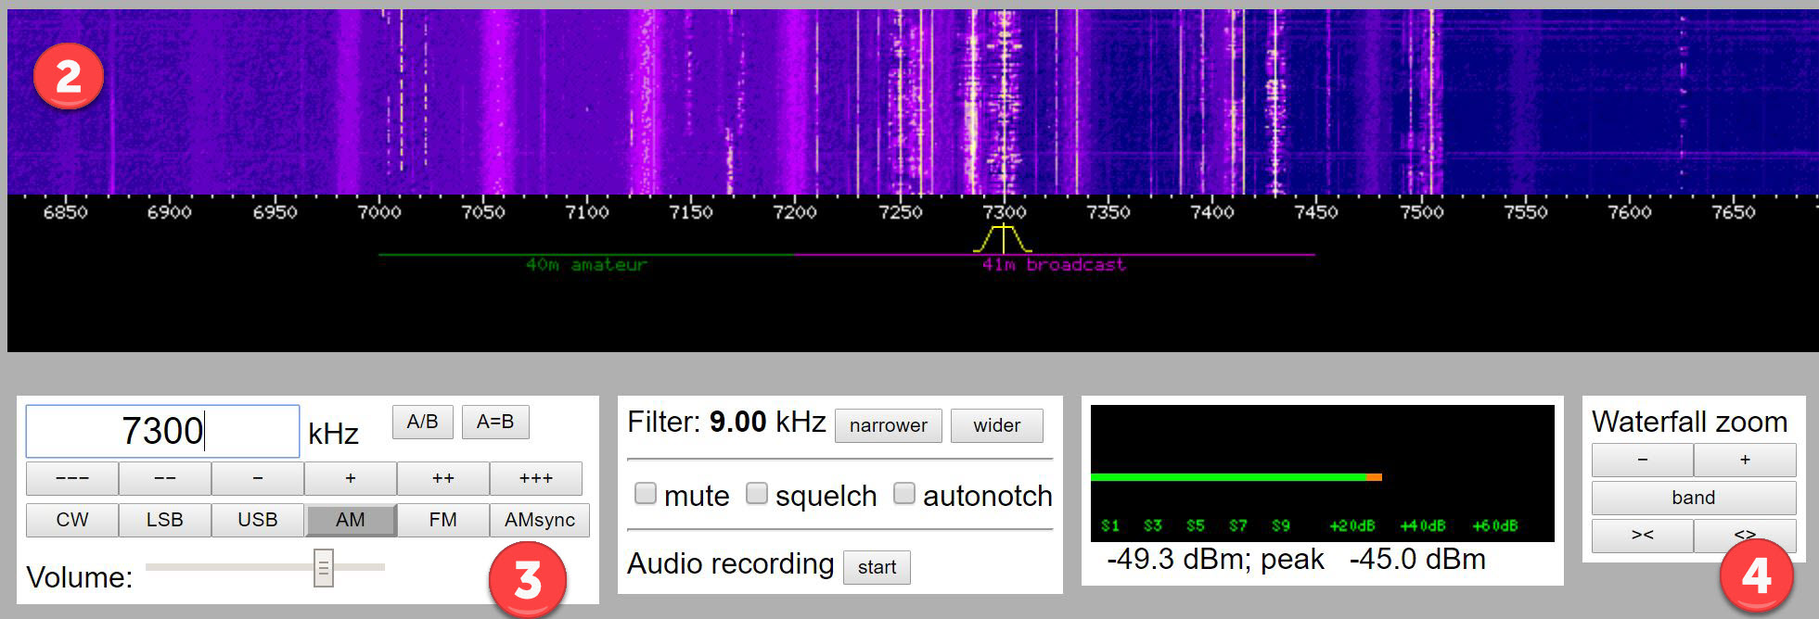
Task: Zoom out the waterfall with minus button
Action: click(x=1643, y=460)
